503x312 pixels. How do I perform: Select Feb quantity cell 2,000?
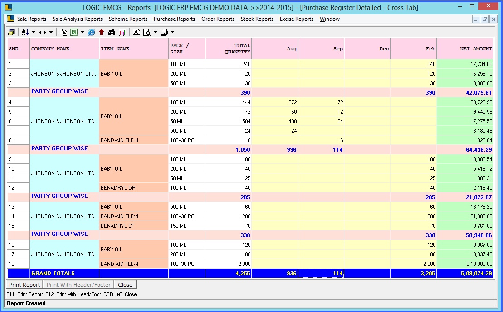414,264
